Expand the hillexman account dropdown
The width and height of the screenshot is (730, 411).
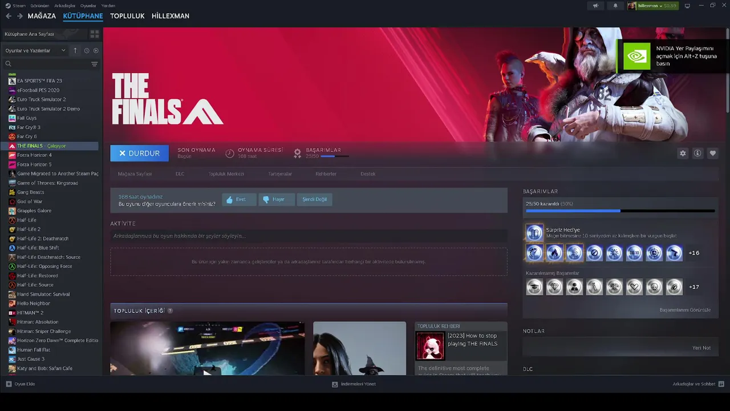652,6
